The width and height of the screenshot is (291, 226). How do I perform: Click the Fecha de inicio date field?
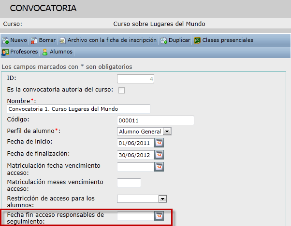[135, 143]
